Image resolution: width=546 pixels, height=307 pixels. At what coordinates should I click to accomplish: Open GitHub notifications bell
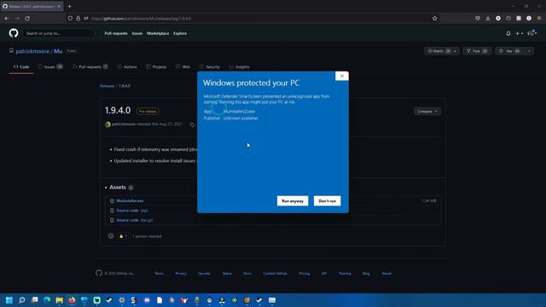point(508,33)
